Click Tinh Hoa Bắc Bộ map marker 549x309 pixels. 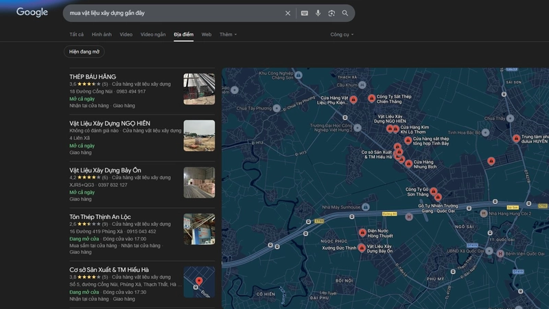[485, 133]
